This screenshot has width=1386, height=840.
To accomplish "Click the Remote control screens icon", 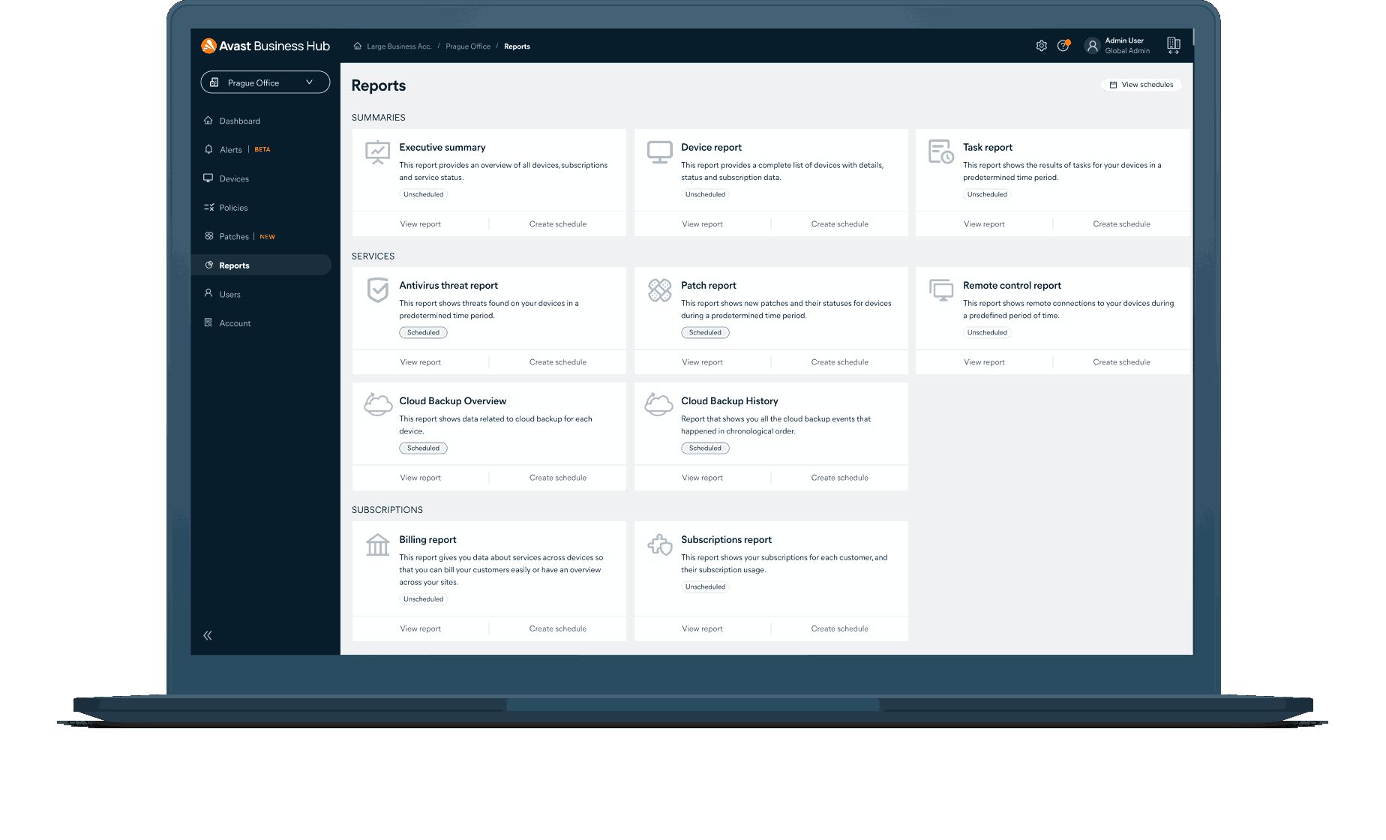I will [940, 290].
